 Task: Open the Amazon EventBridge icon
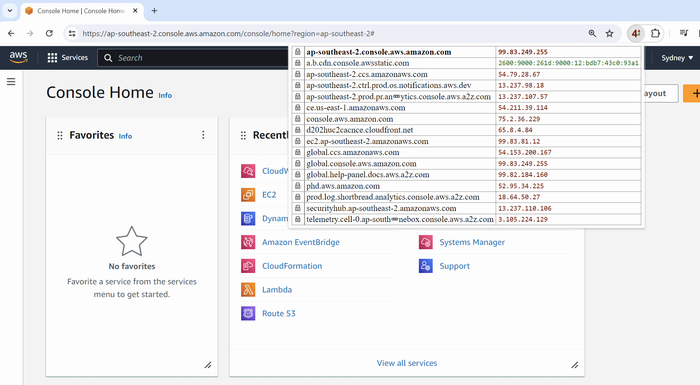point(248,242)
